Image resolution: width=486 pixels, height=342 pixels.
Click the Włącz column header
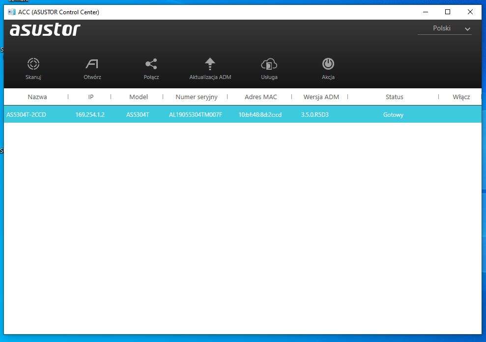tap(461, 97)
